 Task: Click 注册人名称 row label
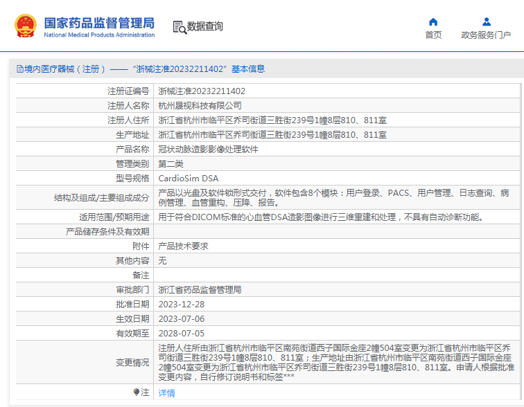pyautogui.click(x=128, y=106)
